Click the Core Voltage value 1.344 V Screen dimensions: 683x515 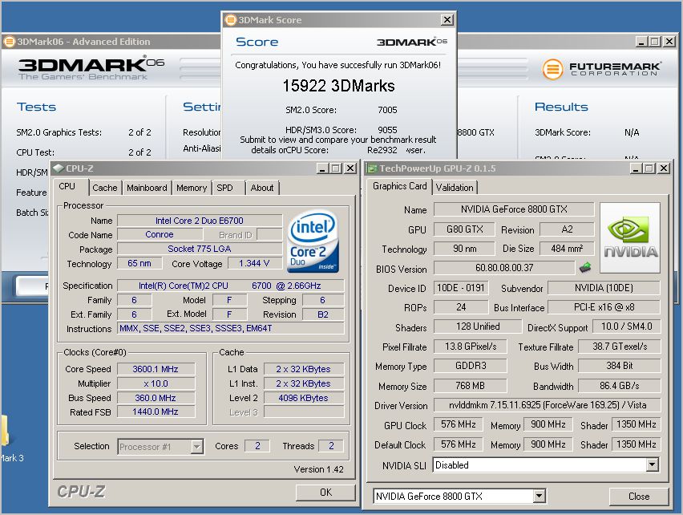[254, 263]
